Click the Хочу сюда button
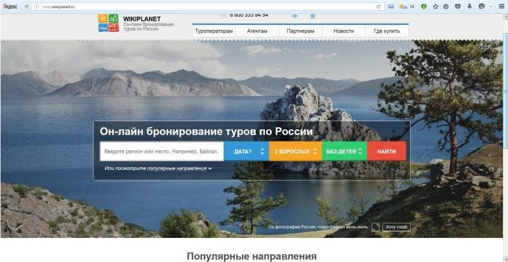 pos(396,227)
